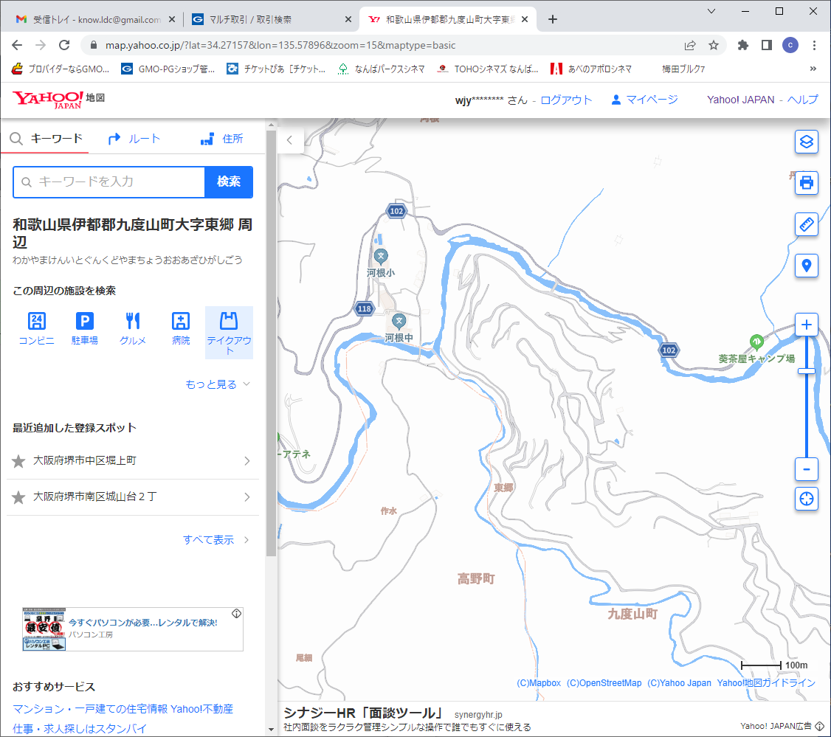Click the ログアウト link
Screen dimensions: 831x737
[x=566, y=100]
